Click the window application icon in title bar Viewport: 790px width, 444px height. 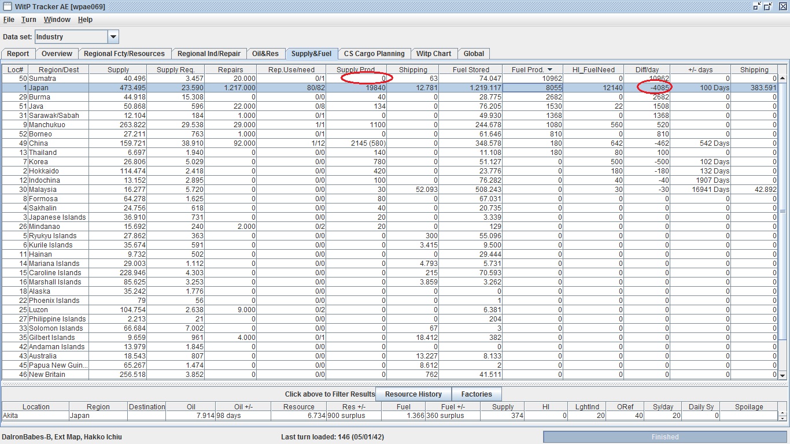coord(7,6)
